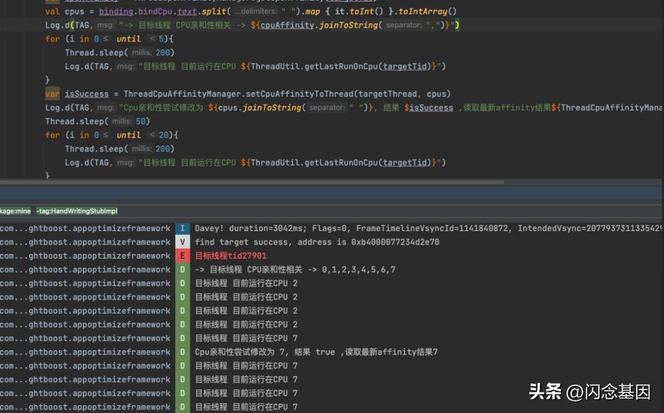The height and width of the screenshot is (413, 664).
Task: Click the white Verbose level badge
Action: (x=183, y=242)
